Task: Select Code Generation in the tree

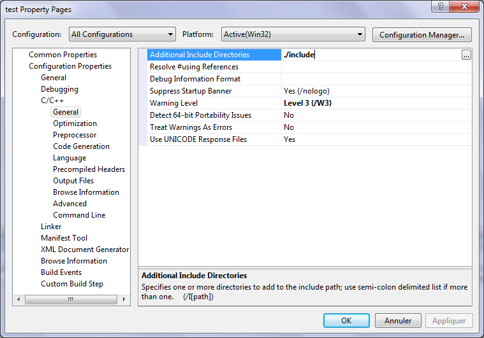Action: click(x=81, y=146)
